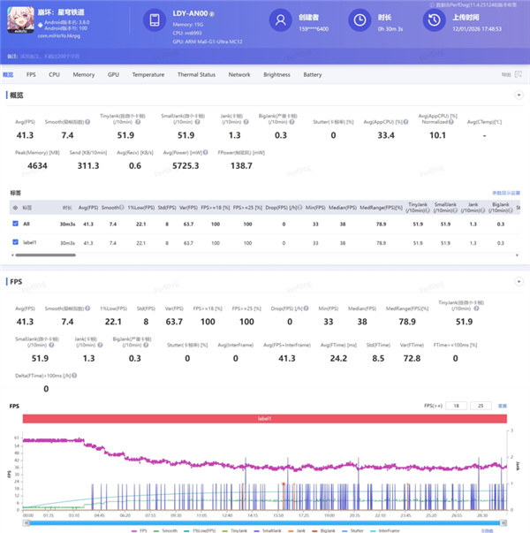Click the right handle of the timeline range slider

(503, 522)
